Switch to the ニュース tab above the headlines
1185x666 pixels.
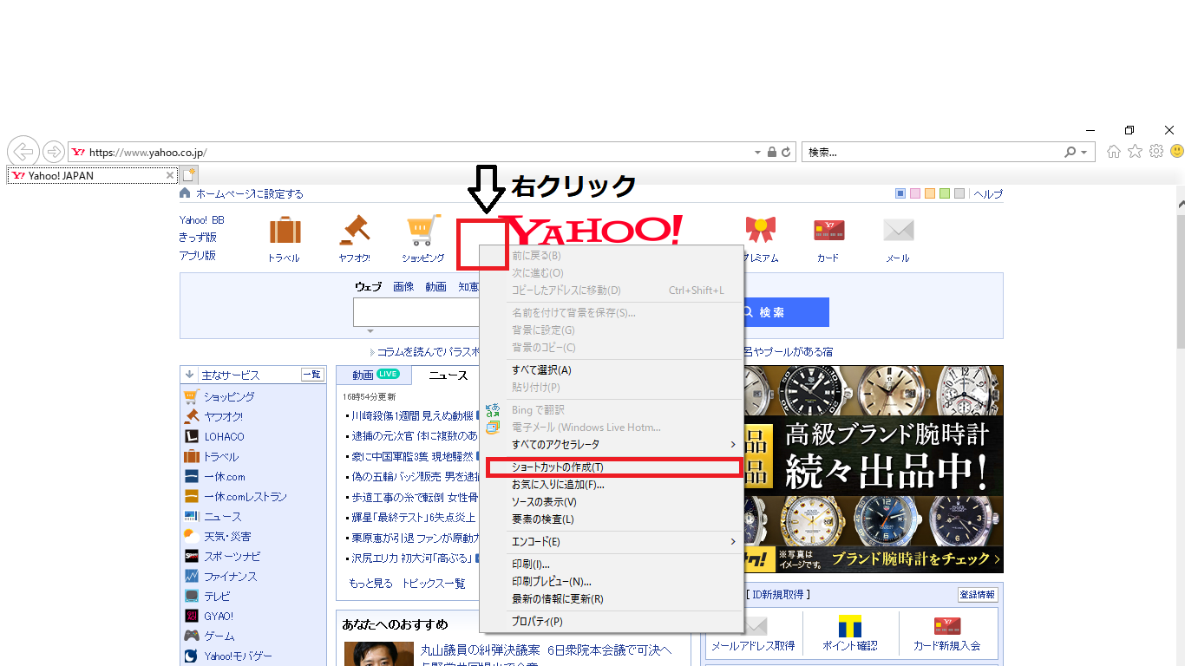tap(448, 375)
